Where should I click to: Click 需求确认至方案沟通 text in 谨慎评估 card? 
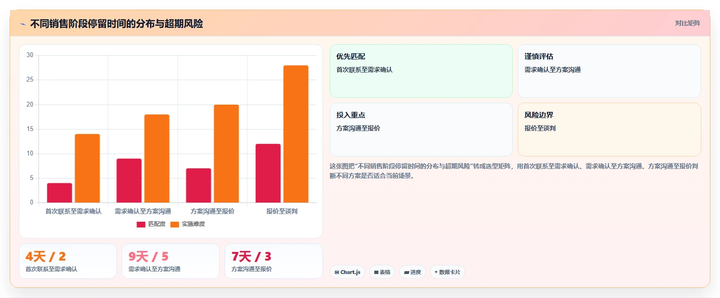pos(553,70)
